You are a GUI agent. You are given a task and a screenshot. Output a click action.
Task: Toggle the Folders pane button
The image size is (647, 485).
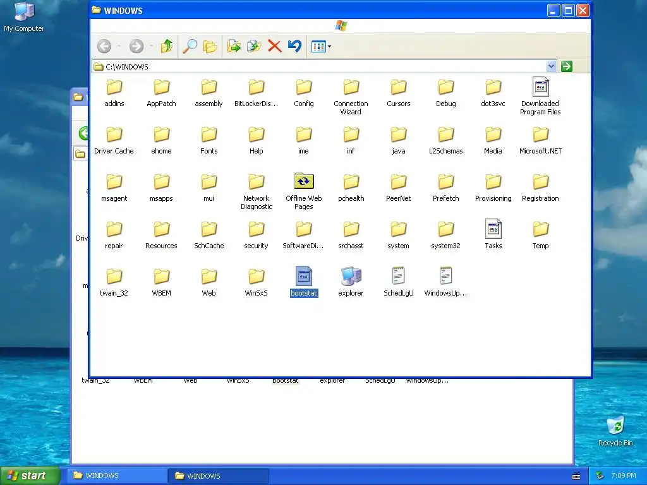tap(210, 46)
